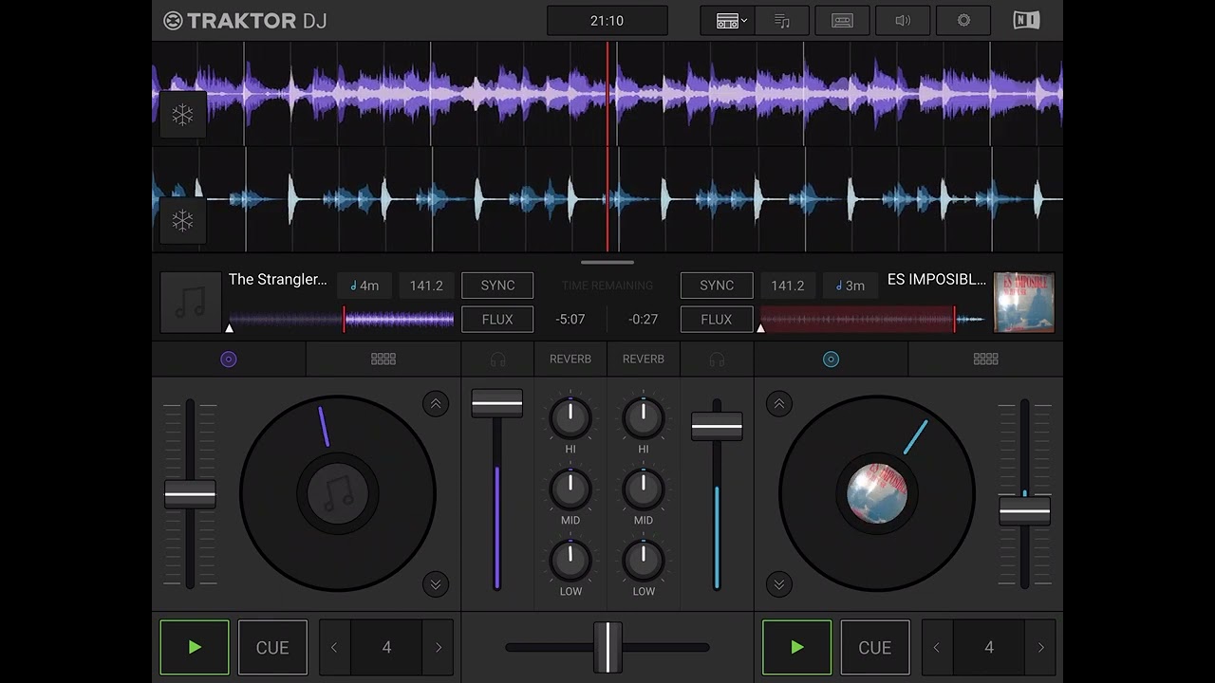Switch to the pads grid tab beside the blue jog tab
The image size is (1215, 683).
[985, 360]
